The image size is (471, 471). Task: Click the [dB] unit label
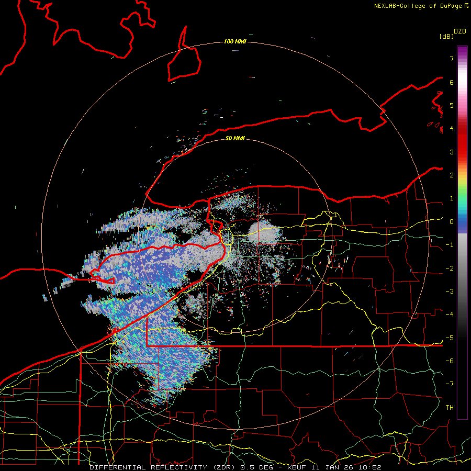[x=446, y=36]
